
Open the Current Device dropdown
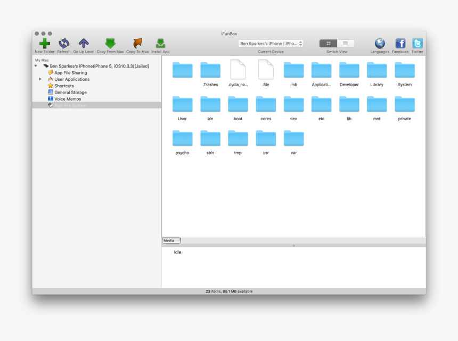click(271, 44)
